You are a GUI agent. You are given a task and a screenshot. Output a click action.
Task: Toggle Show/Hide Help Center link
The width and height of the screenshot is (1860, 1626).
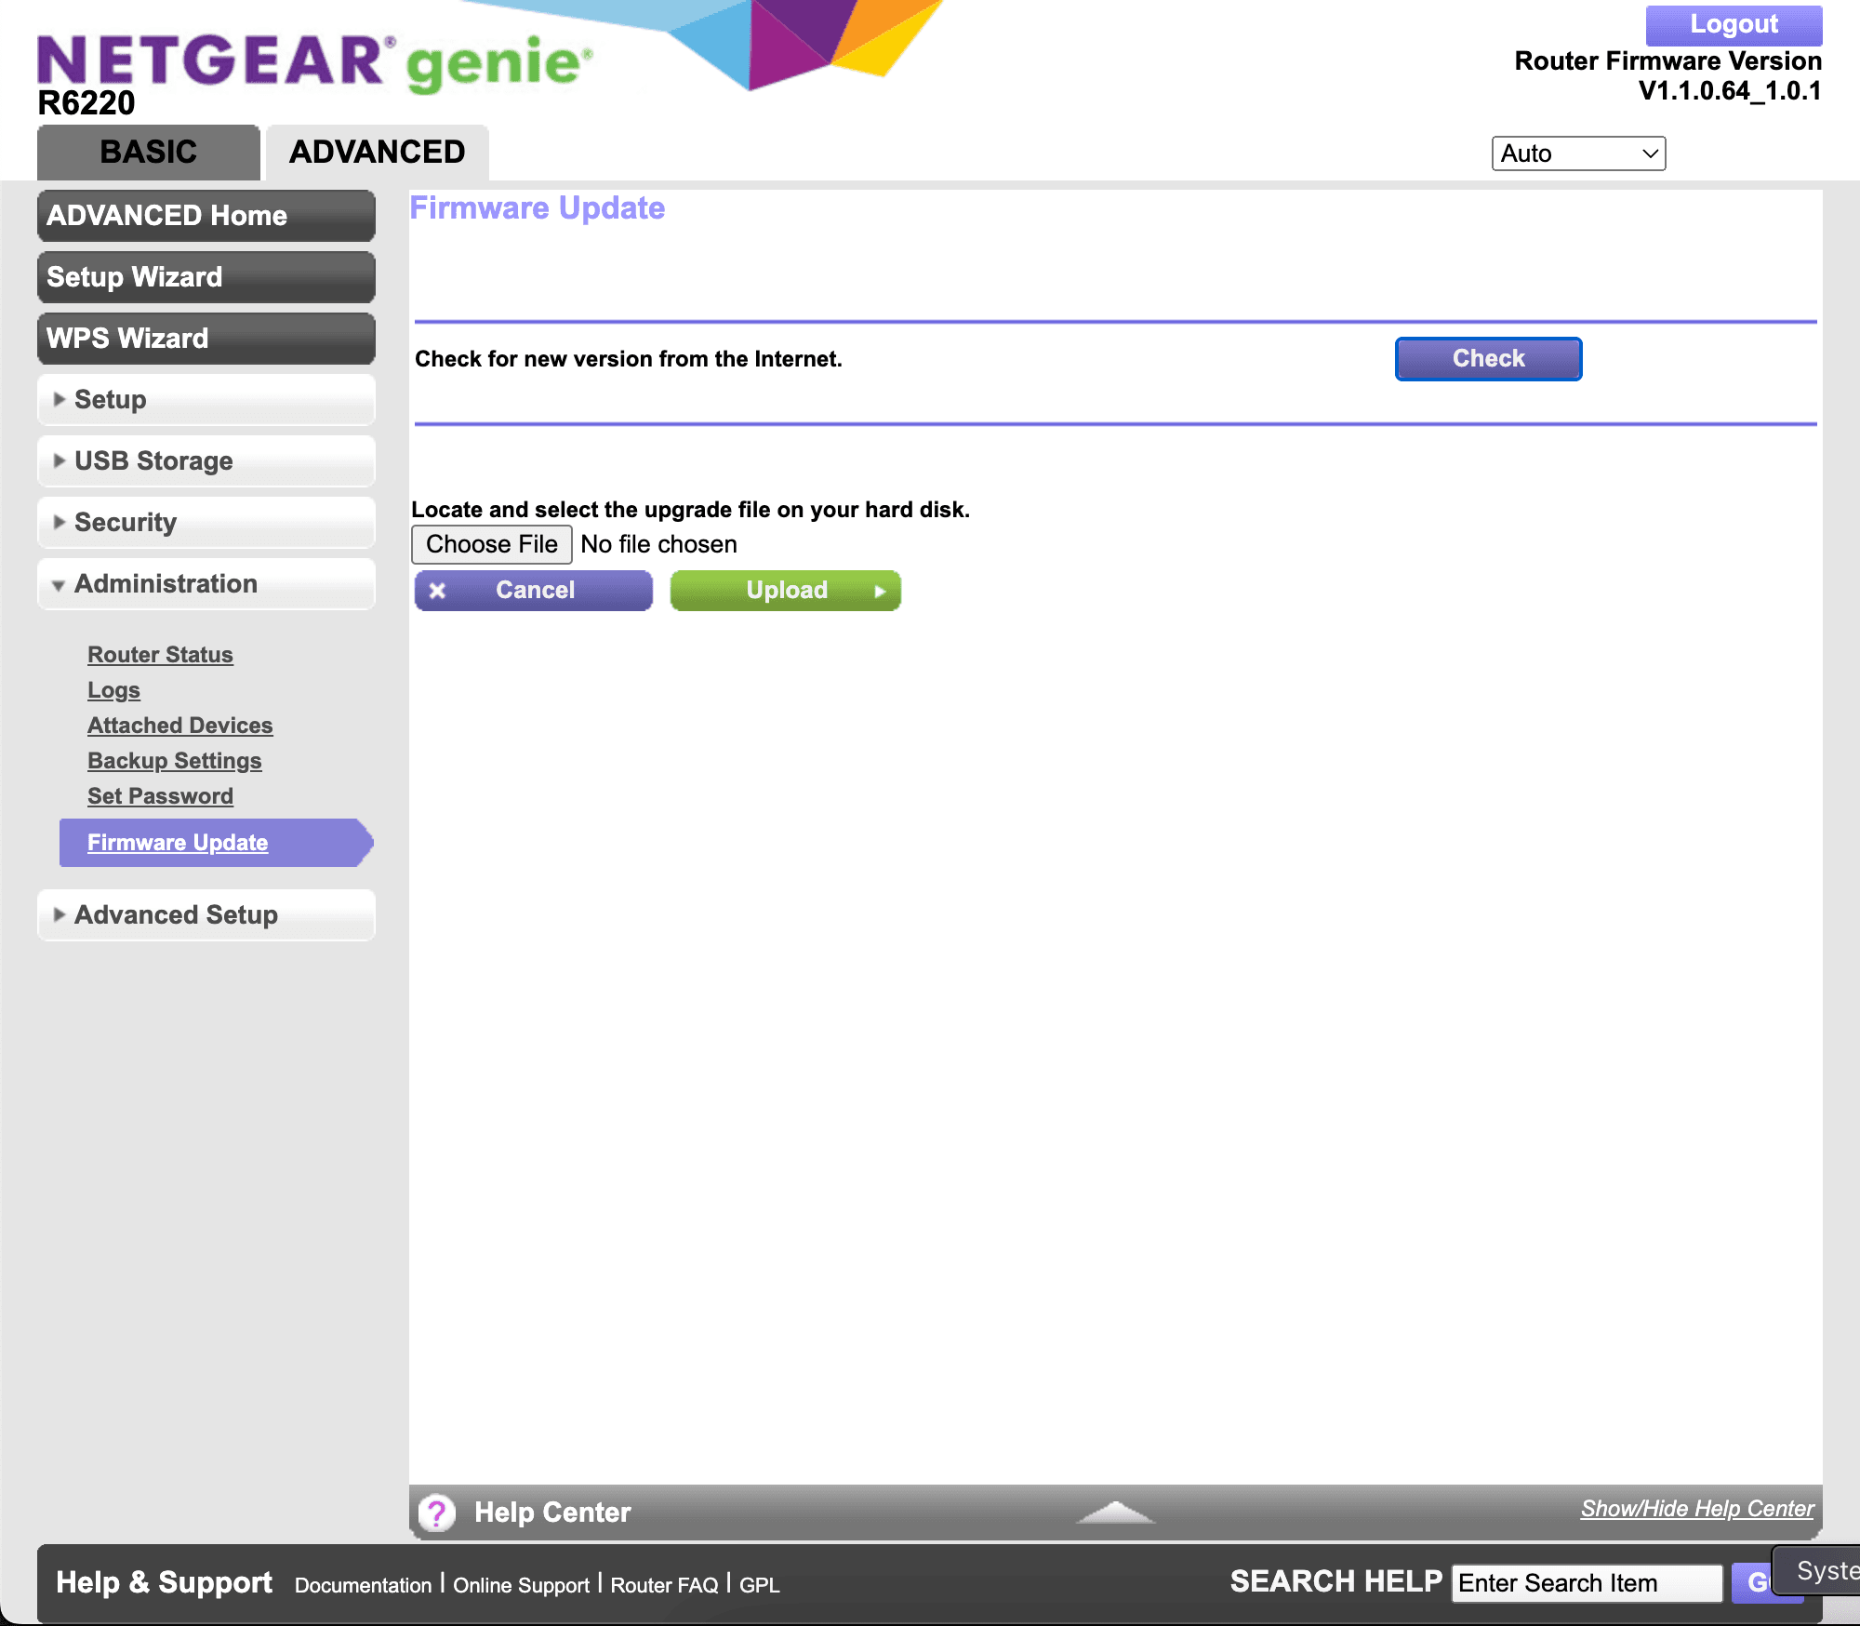point(1697,1509)
